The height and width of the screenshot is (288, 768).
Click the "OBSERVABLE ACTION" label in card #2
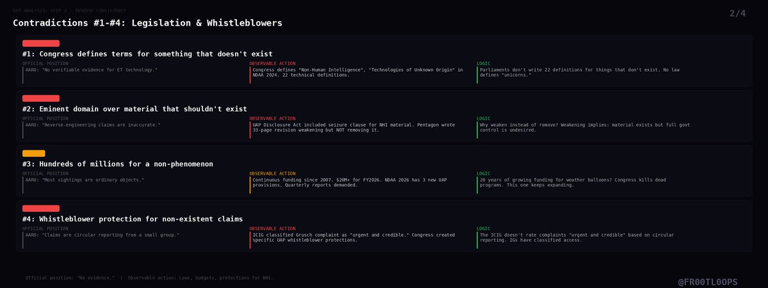coord(273,118)
